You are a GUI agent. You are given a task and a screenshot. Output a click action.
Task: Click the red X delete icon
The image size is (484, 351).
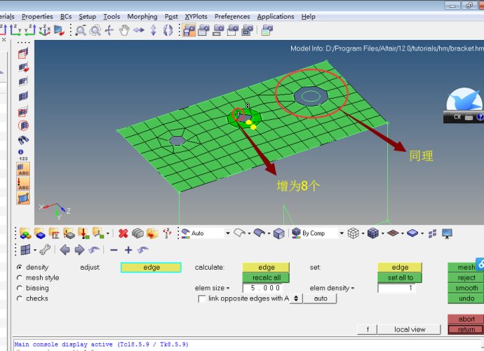click(x=123, y=233)
